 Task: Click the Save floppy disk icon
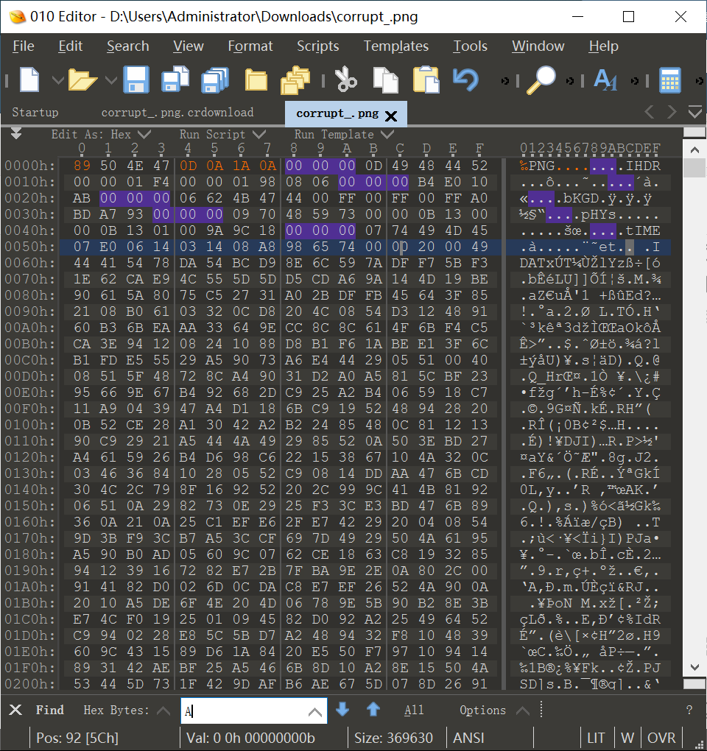click(136, 80)
